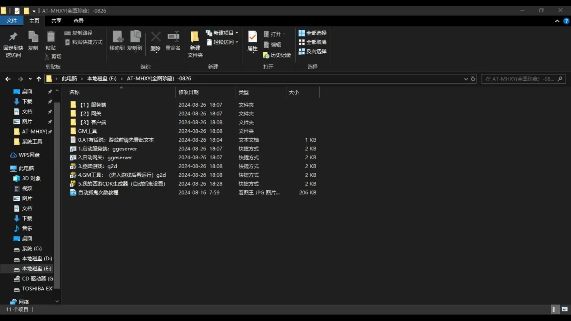Go up one folder level

tap(39, 79)
